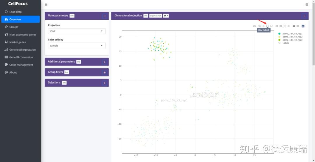Open the Projection tSNE dropdown
Screen dimensions: 315x162
76,31
